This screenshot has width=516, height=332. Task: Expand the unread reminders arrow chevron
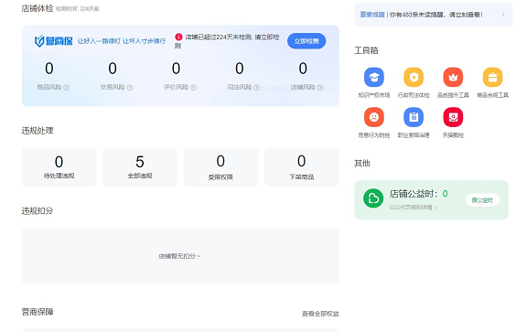[x=503, y=15]
